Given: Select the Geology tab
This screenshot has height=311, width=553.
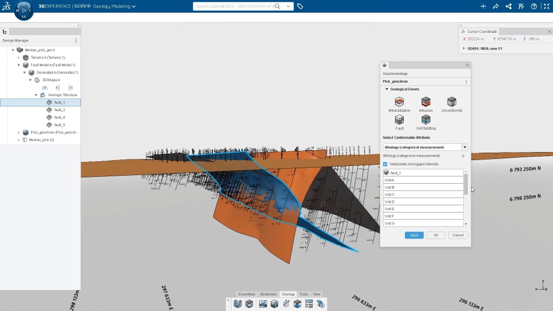Looking at the screenshot, I should click(x=288, y=294).
